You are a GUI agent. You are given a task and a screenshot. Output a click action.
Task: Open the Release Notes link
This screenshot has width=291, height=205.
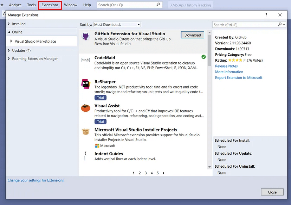(226, 66)
